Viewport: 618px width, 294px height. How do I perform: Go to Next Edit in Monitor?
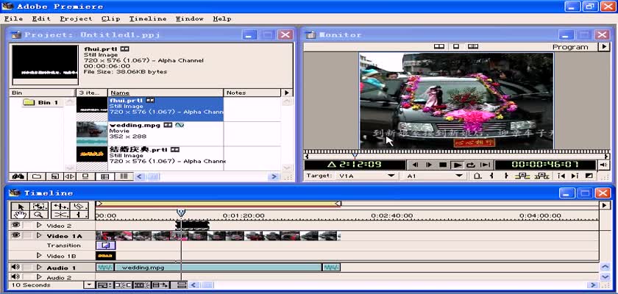click(575, 176)
